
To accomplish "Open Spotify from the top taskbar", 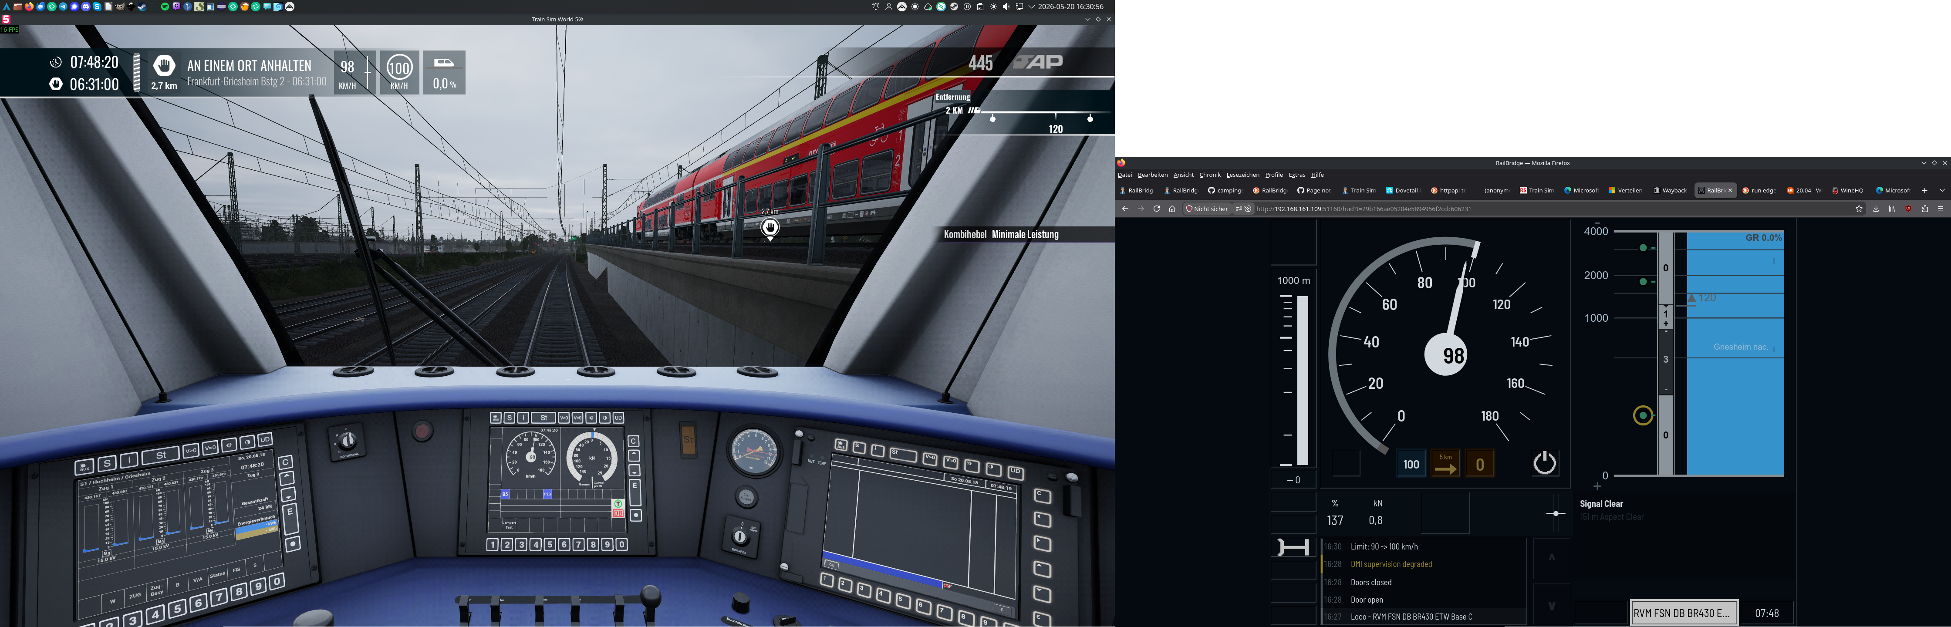I will (165, 7).
